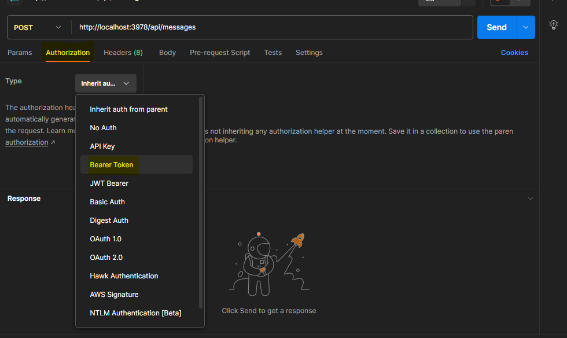Select the Authorization tab

coord(68,53)
